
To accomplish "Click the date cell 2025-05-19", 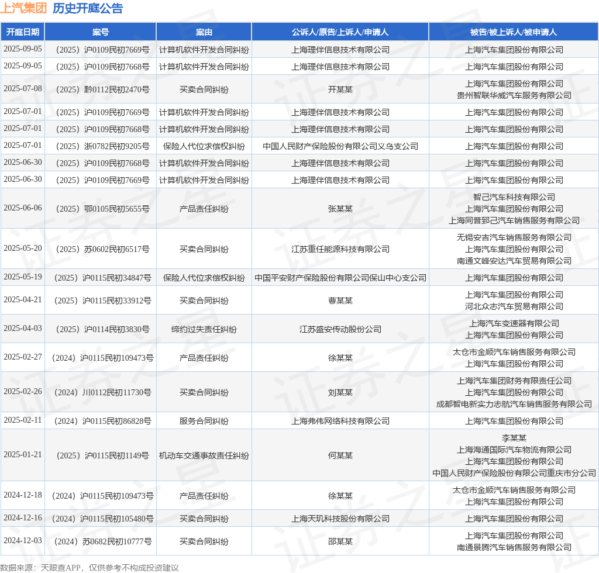I will pyautogui.click(x=23, y=277).
